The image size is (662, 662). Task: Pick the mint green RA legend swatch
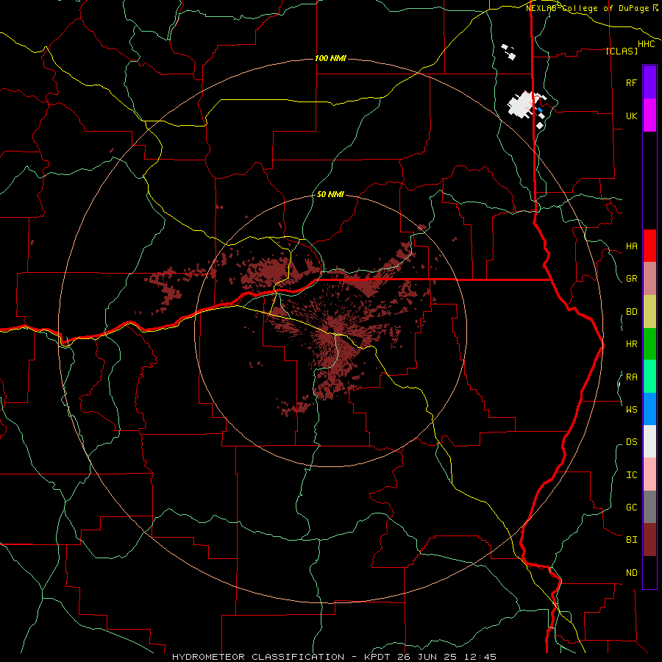[649, 377]
